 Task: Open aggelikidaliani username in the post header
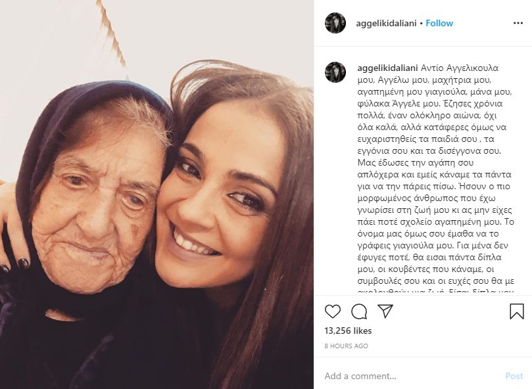point(386,24)
